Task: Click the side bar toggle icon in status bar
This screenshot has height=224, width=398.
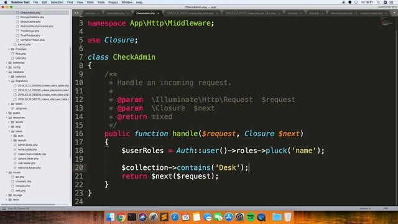Action: click(x=4, y=208)
